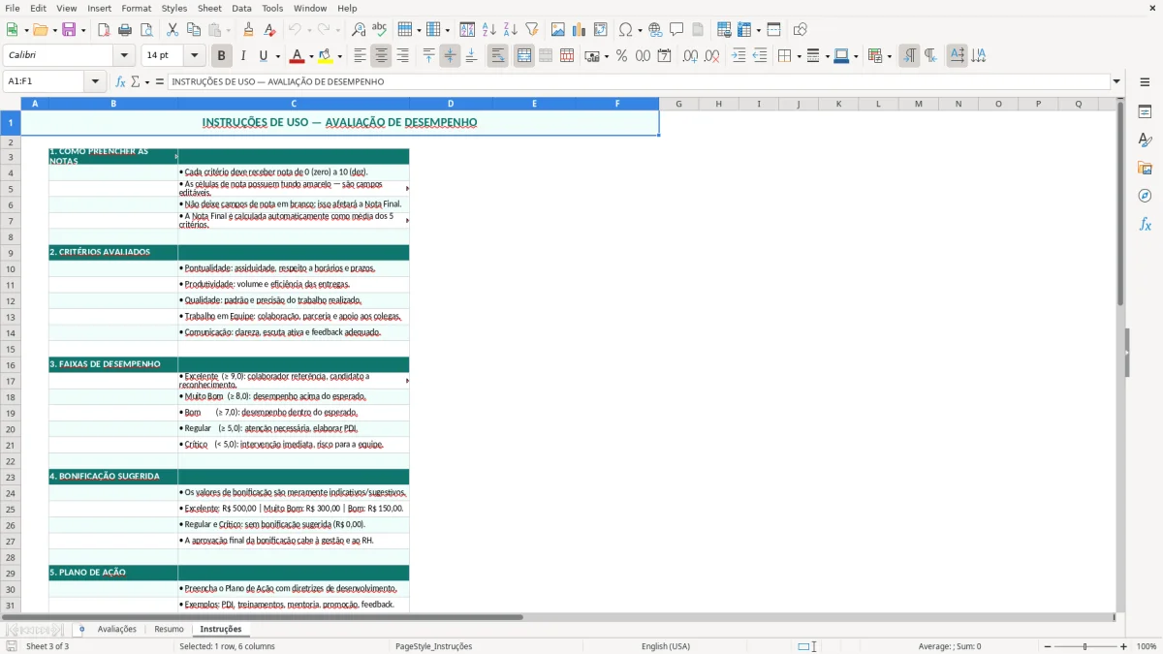Click the English (USA) language status
This screenshot has height=654, width=1163.
(666, 646)
